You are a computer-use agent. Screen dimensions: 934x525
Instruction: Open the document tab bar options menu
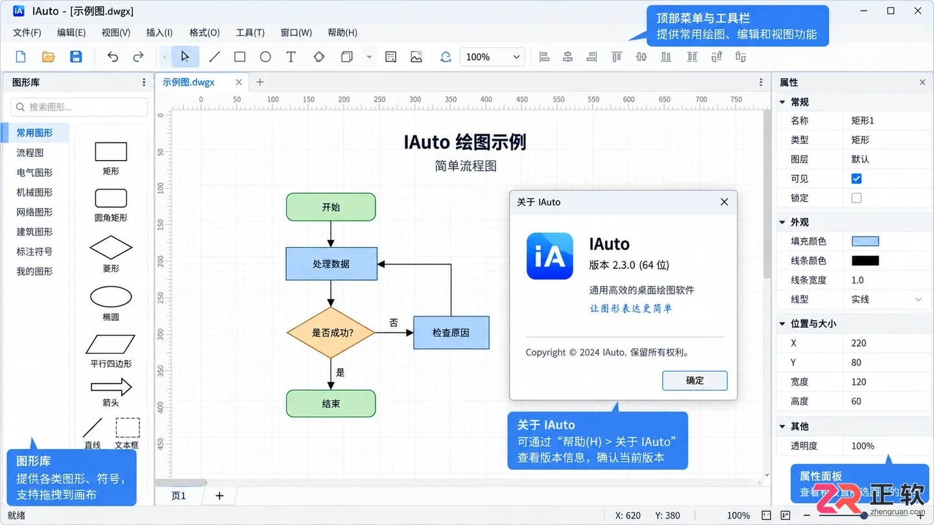point(761,82)
